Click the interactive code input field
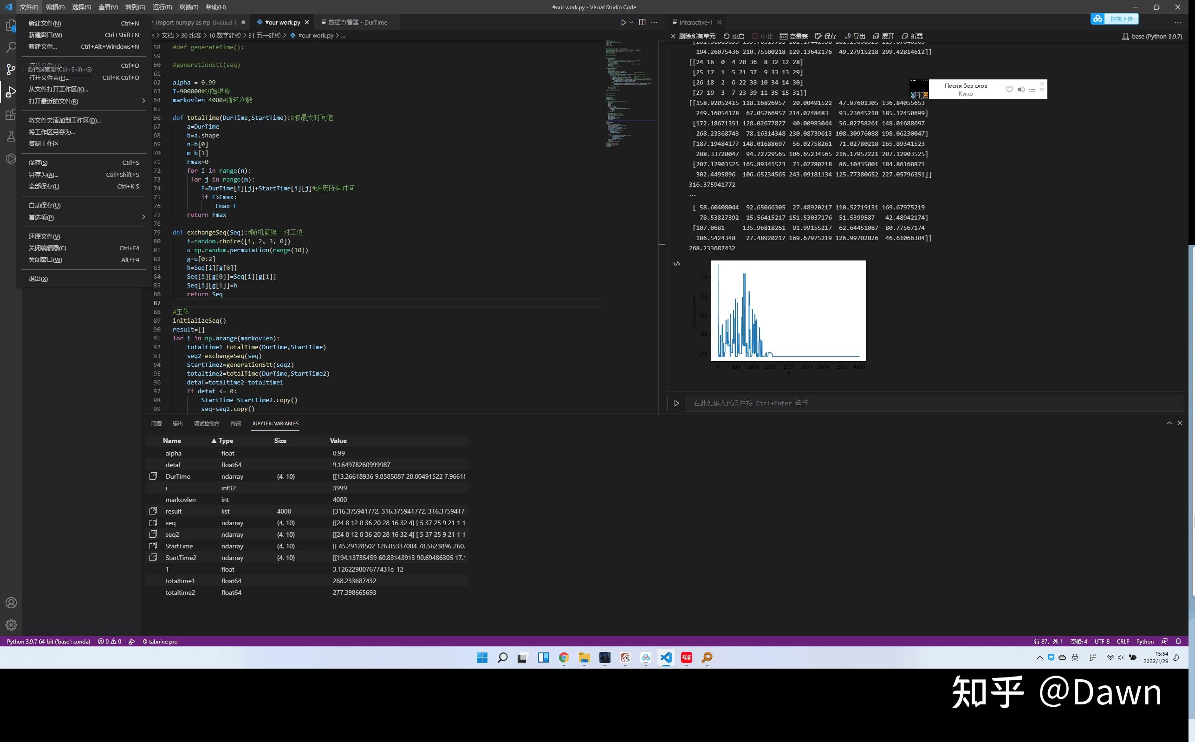The height and width of the screenshot is (742, 1195). point(932,403)
